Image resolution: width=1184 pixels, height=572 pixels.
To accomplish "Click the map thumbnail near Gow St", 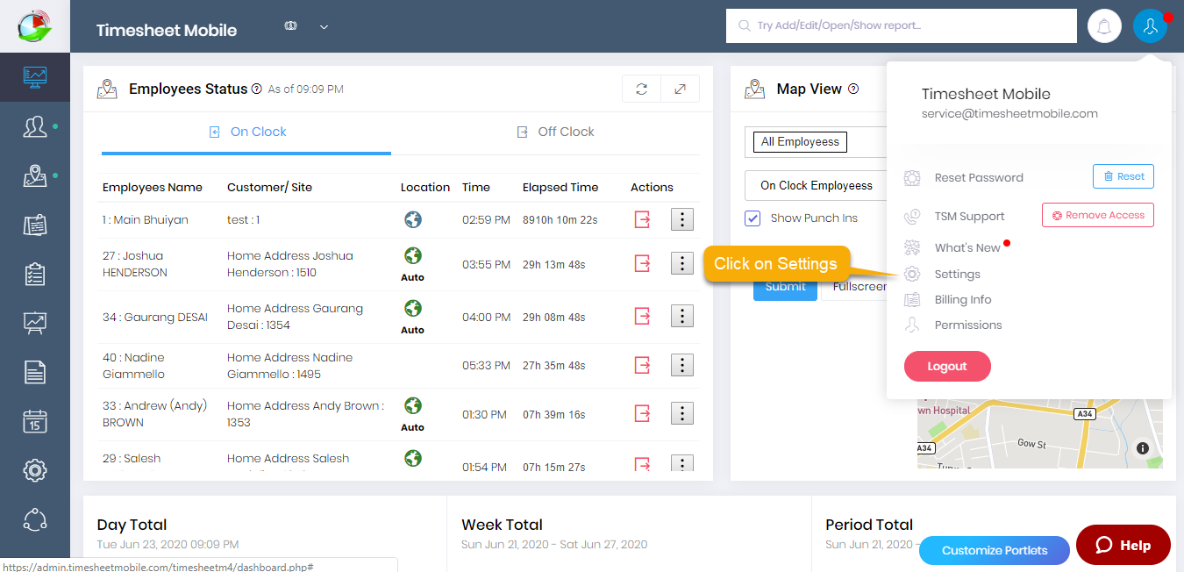I will (1039, 436).
